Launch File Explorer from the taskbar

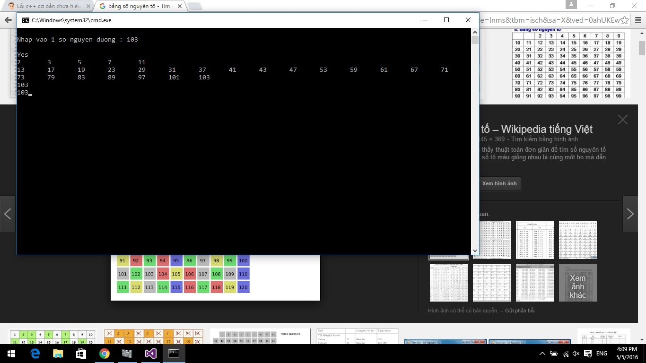[58, 353]
